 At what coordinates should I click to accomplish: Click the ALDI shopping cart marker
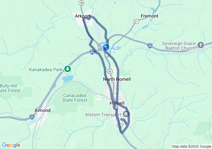(106, 47)
